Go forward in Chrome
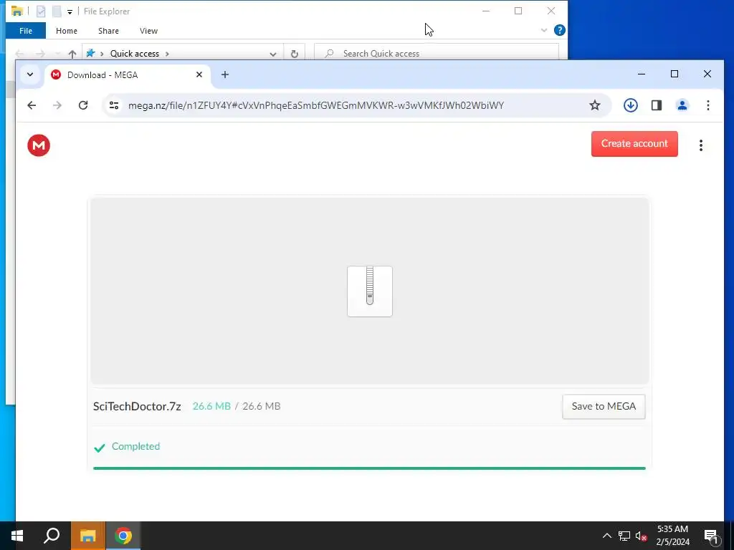Viewport: 734px width, 550px height. [x=57, y=105]
